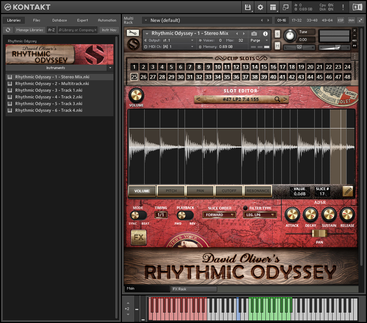Click the refresh libraries icon
367x323 pixels.
point(8,30)
